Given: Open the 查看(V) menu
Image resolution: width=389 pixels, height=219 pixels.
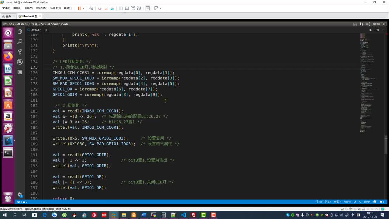Looking at the screenshot, I should [29, 8].
